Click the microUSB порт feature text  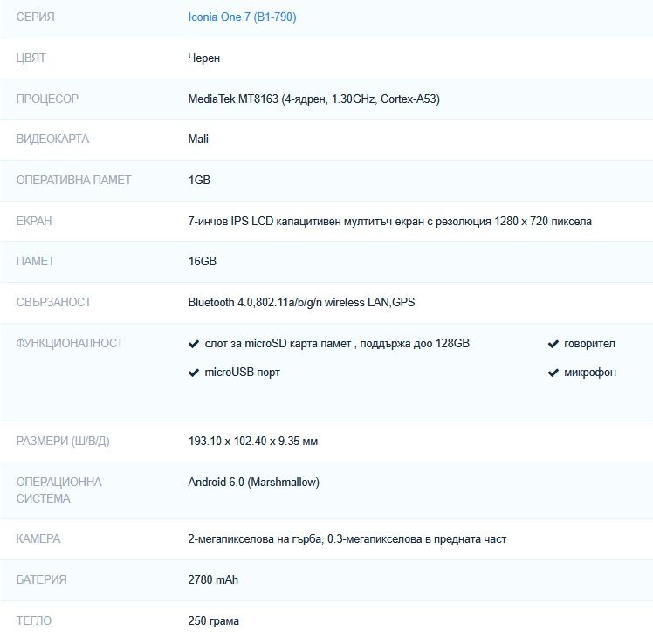click(x=243, y=373)
